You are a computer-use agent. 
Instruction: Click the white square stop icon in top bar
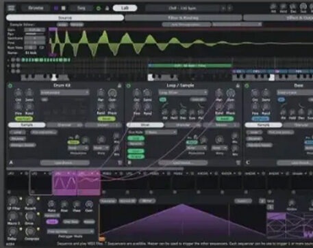(x=64, y=8)
